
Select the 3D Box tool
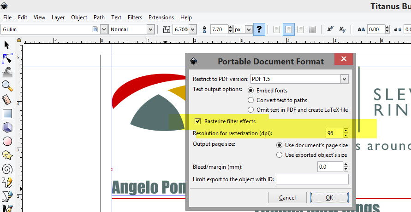pyautogui.click(x=7, y=127)
